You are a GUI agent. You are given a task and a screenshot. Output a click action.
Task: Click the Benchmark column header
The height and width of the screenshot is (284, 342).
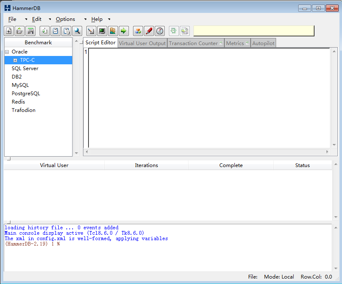coord(38,42)
